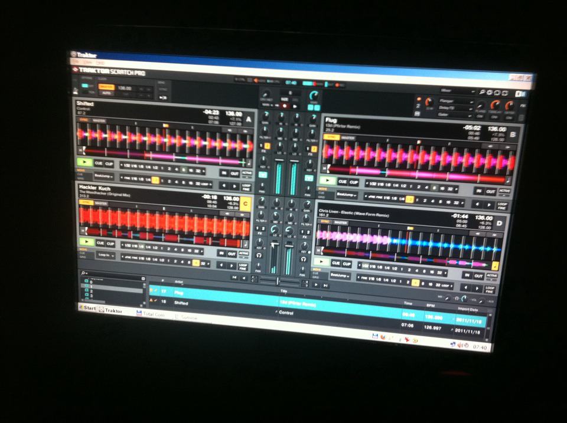
Task: Move loop forward on Deck B
Action: click(x=488, y=205)
